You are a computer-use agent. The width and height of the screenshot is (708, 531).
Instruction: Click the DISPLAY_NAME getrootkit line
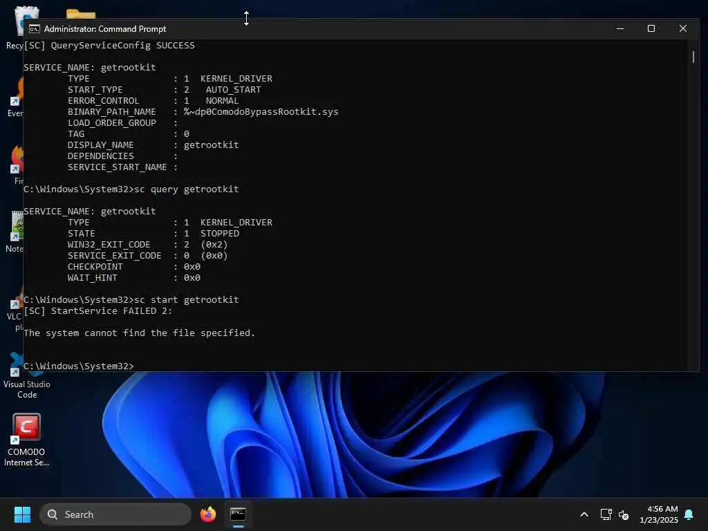(153, 145)
